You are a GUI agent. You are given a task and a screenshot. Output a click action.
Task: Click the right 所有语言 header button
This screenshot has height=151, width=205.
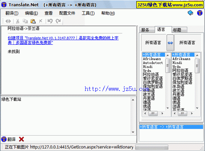[187, 43]
